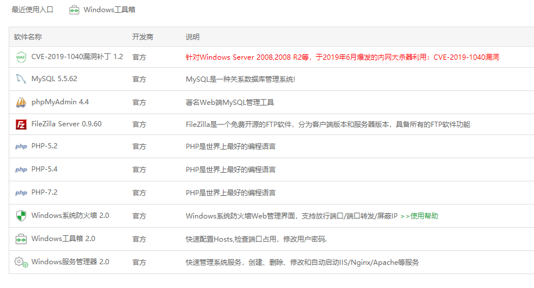Click the php icon beside PHP-7.2

point(21,193)
